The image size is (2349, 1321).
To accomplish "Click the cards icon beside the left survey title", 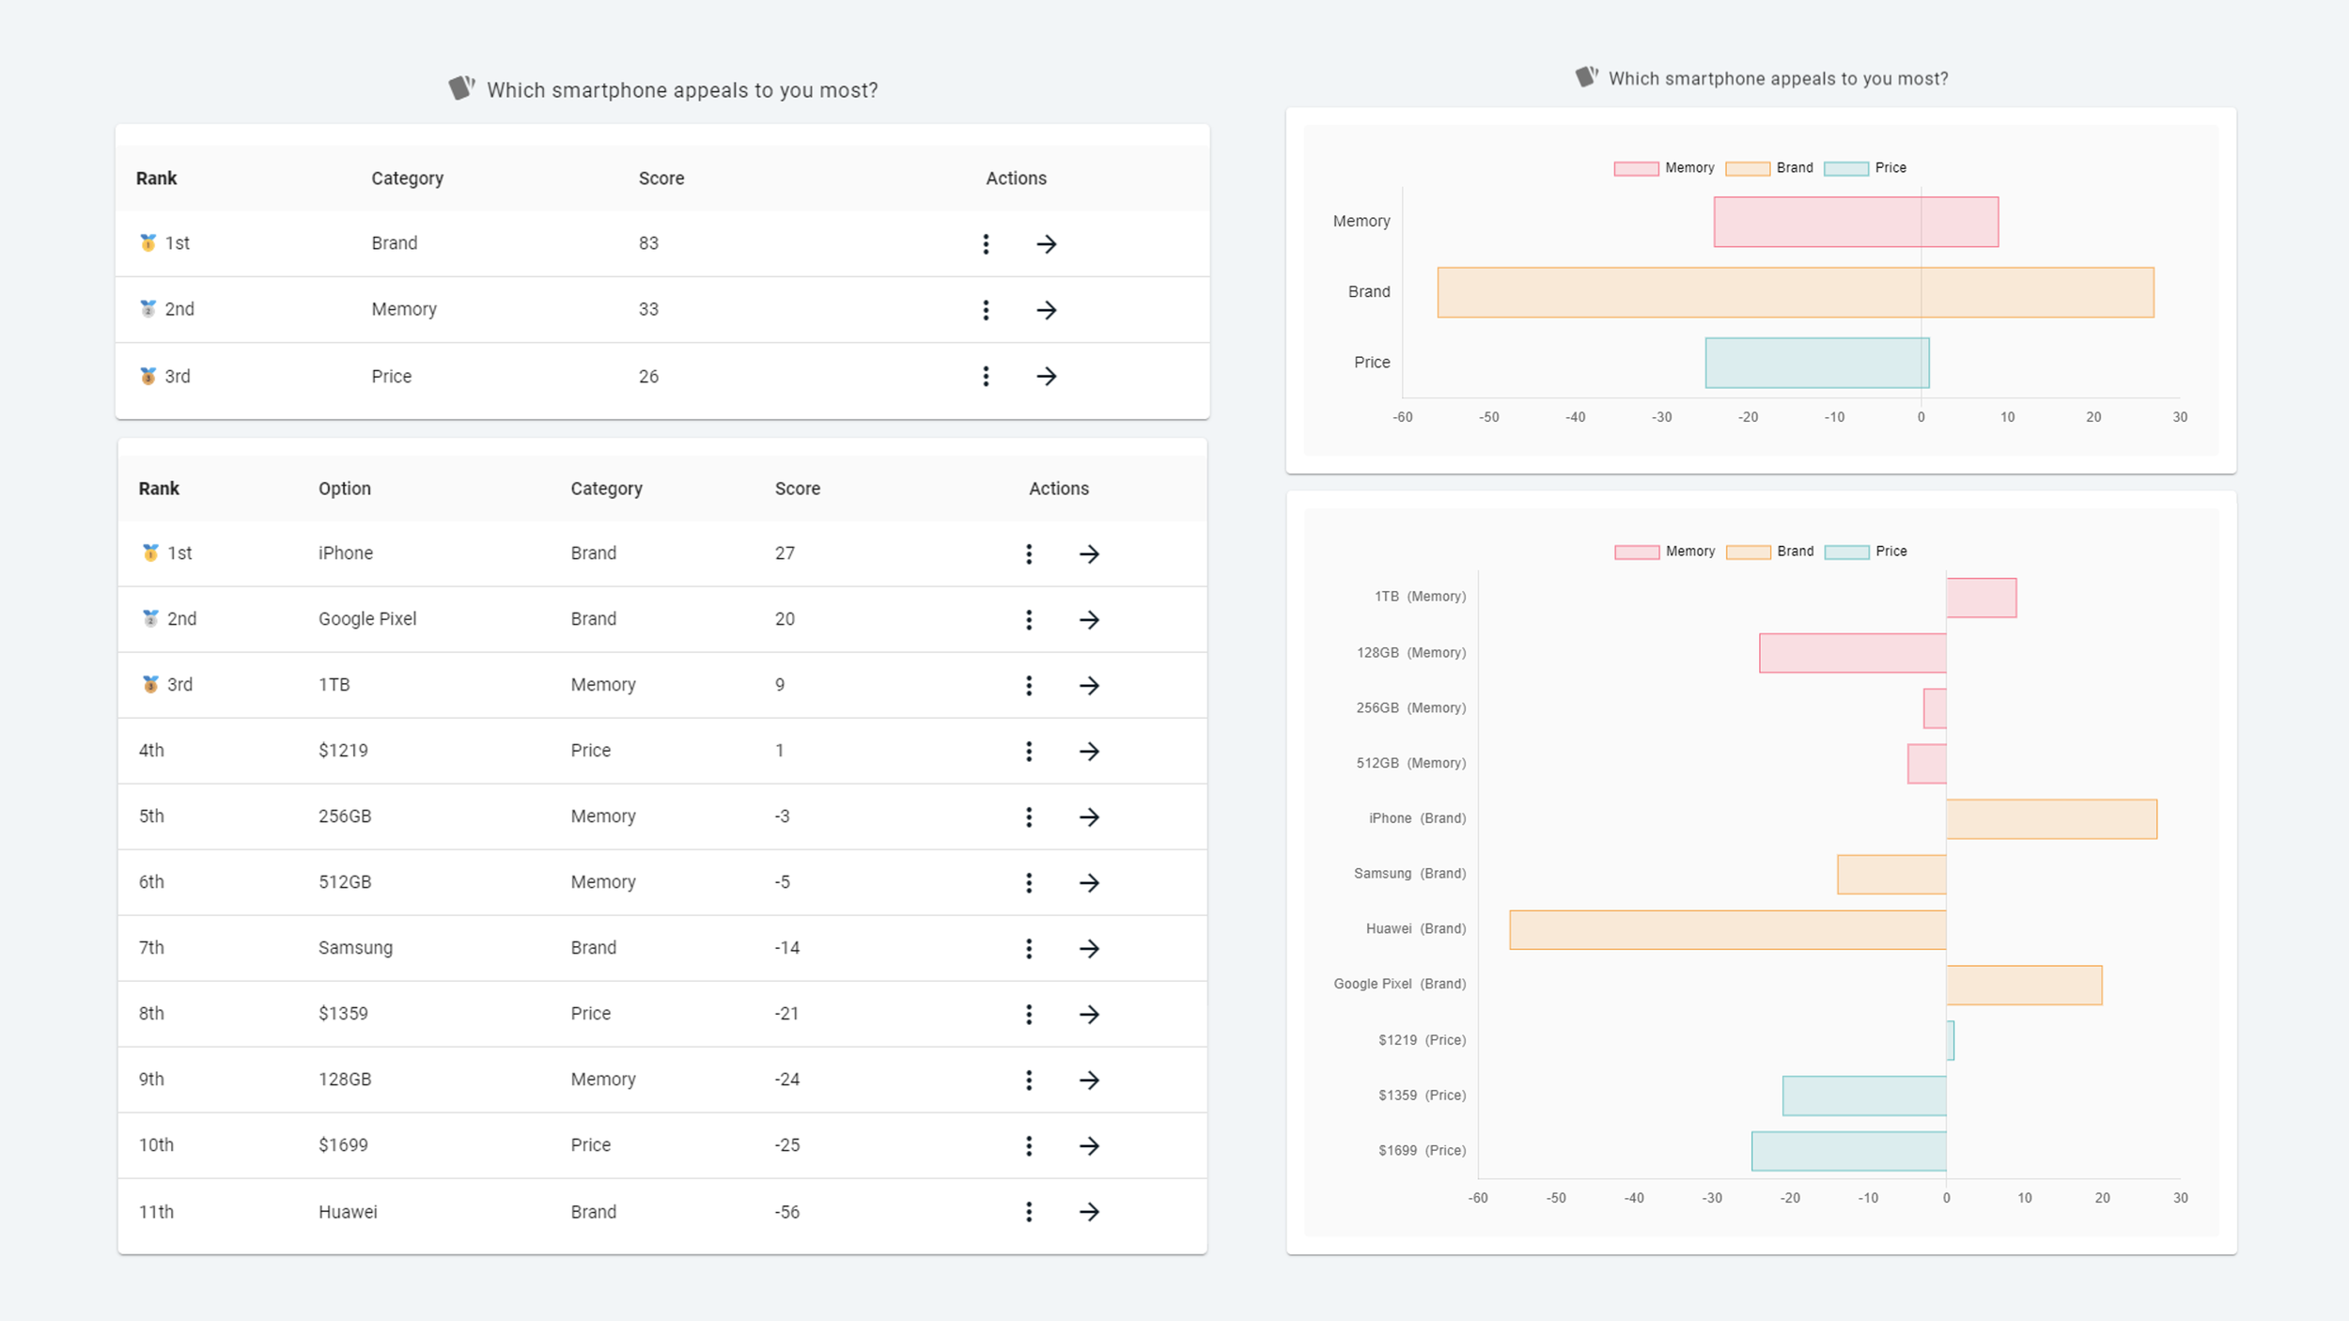I will (x=461, y=88).
